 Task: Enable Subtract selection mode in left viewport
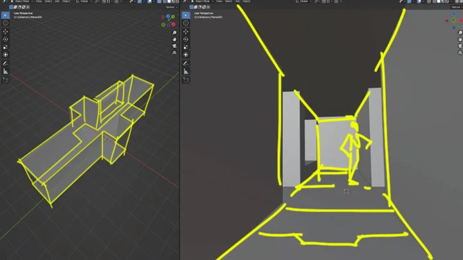(19, 7)
